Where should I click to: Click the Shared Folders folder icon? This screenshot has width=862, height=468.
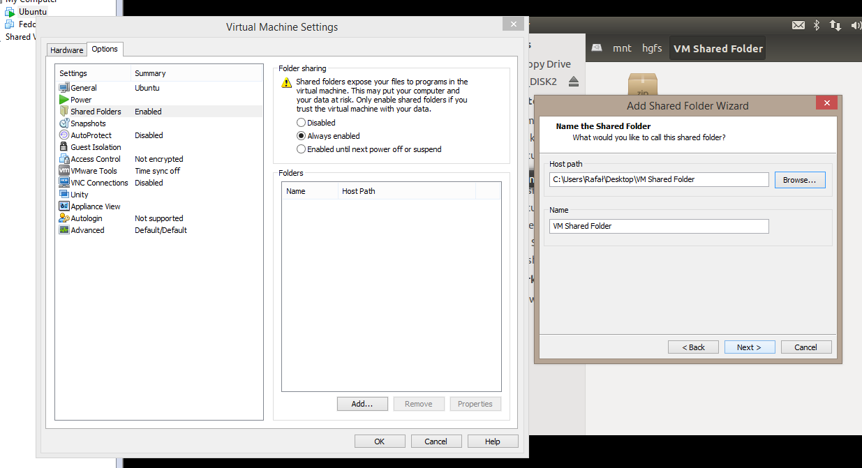click(64, 112)
